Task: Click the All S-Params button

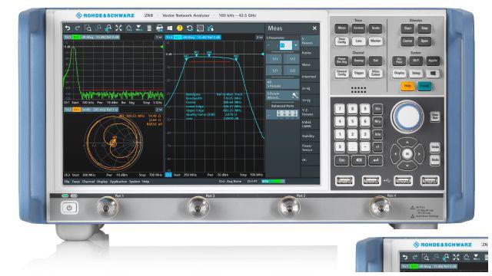Action: tap(282, 84)
